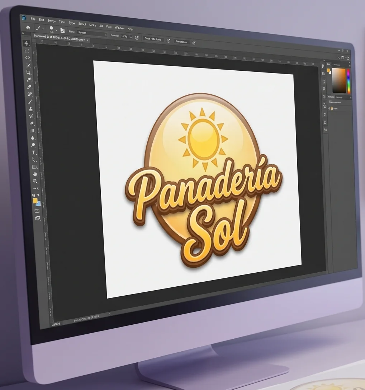
Task: Toggle Quick Mask mode in toolbar
Action: click(x=37, y=211)
